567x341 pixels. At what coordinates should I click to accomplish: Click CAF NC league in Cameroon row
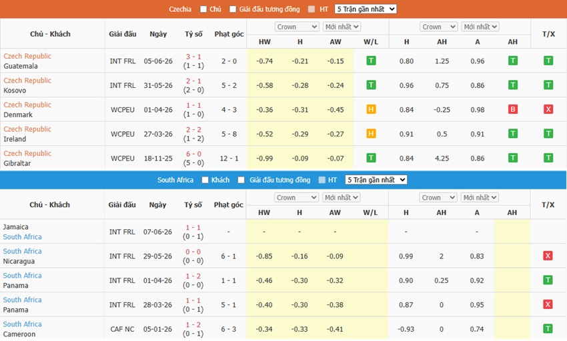[122, 329]
